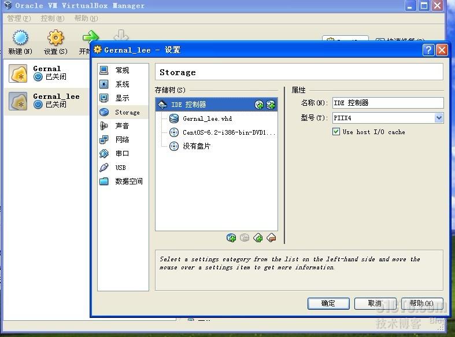The width and height of the screenshot is (455, 337).
Task: Maximize the VirtualBox Manager window
Action: pos(424,6)
